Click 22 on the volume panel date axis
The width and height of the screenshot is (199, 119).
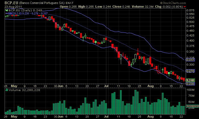pos(181,116)
